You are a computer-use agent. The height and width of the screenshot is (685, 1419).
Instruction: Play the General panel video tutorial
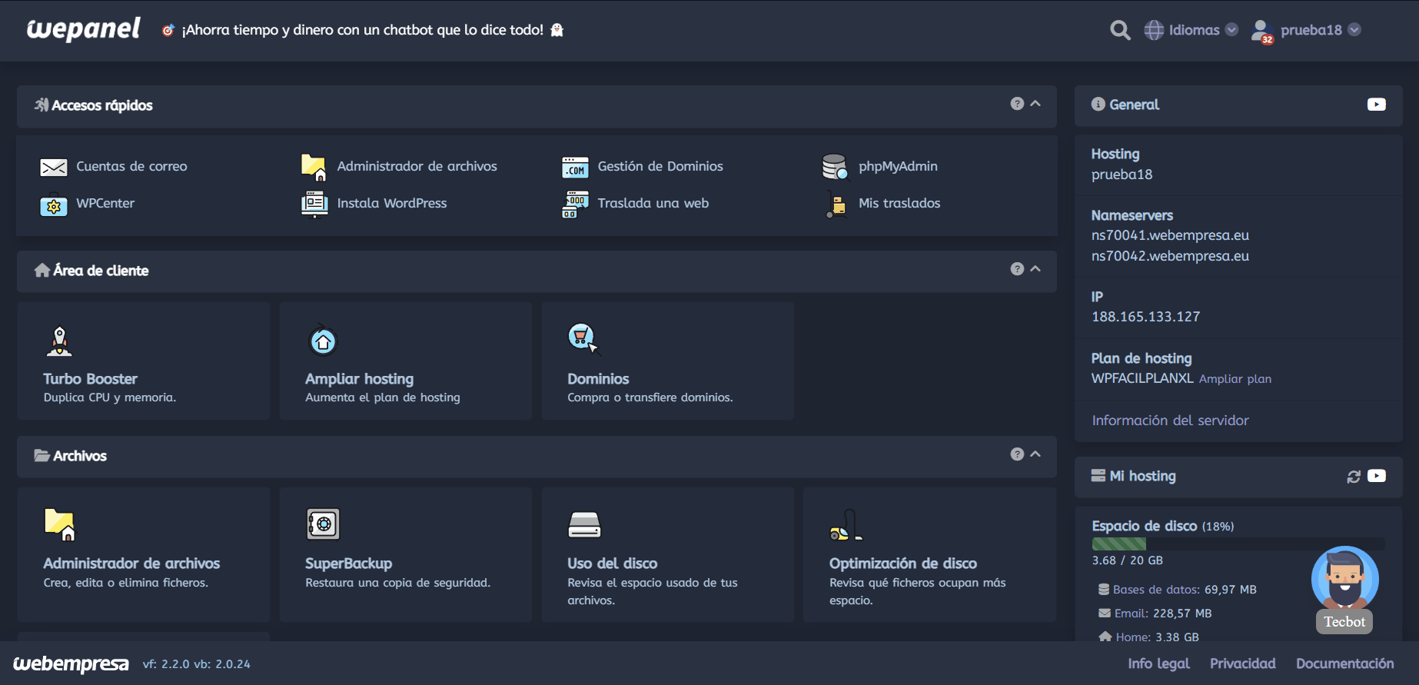pos(1376,105)
